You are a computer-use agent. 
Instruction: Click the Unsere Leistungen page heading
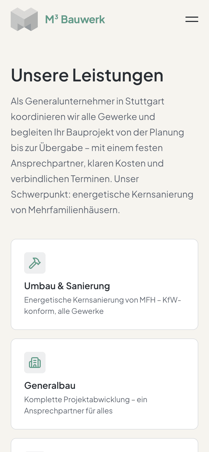87,76
